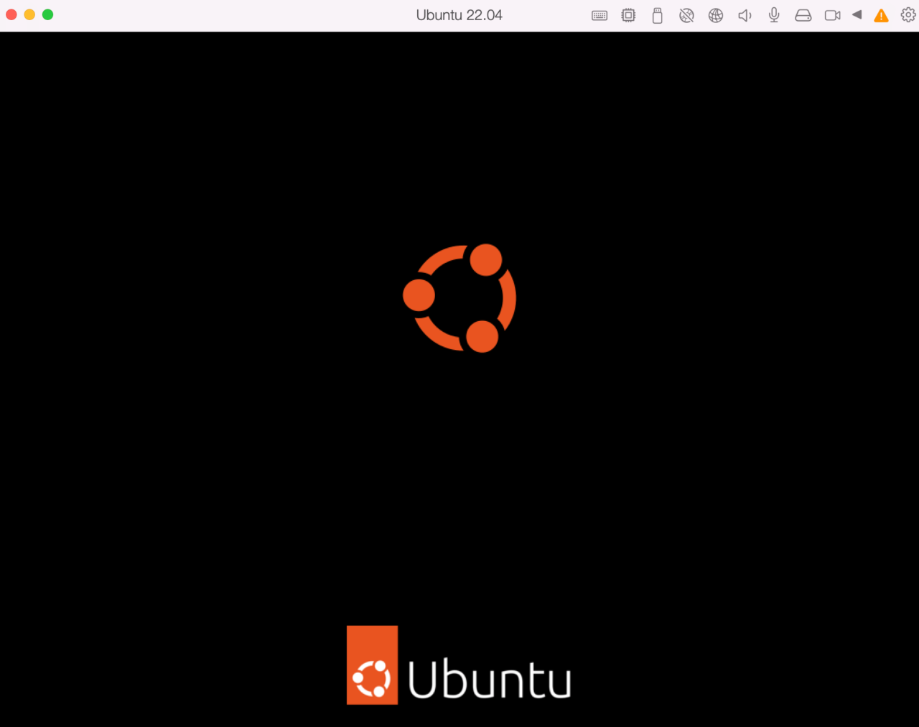Toggle the disabled network connection icon
Image resolution: width=919 pixels, height=727 pixels.
pos(686,14)
